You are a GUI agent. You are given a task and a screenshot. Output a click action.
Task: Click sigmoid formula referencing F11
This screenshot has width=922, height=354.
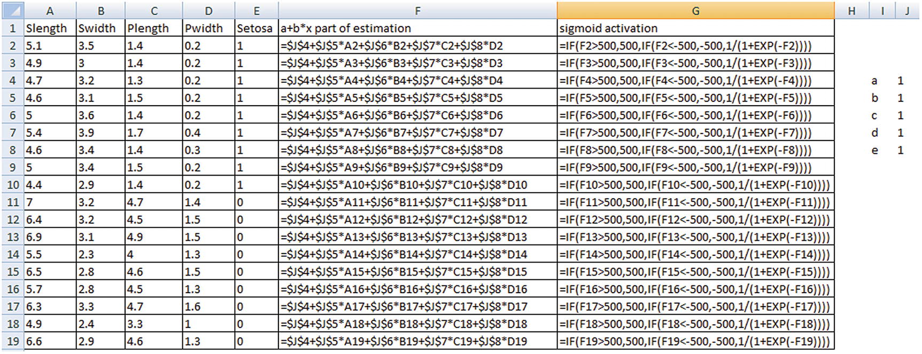(695, 202)
